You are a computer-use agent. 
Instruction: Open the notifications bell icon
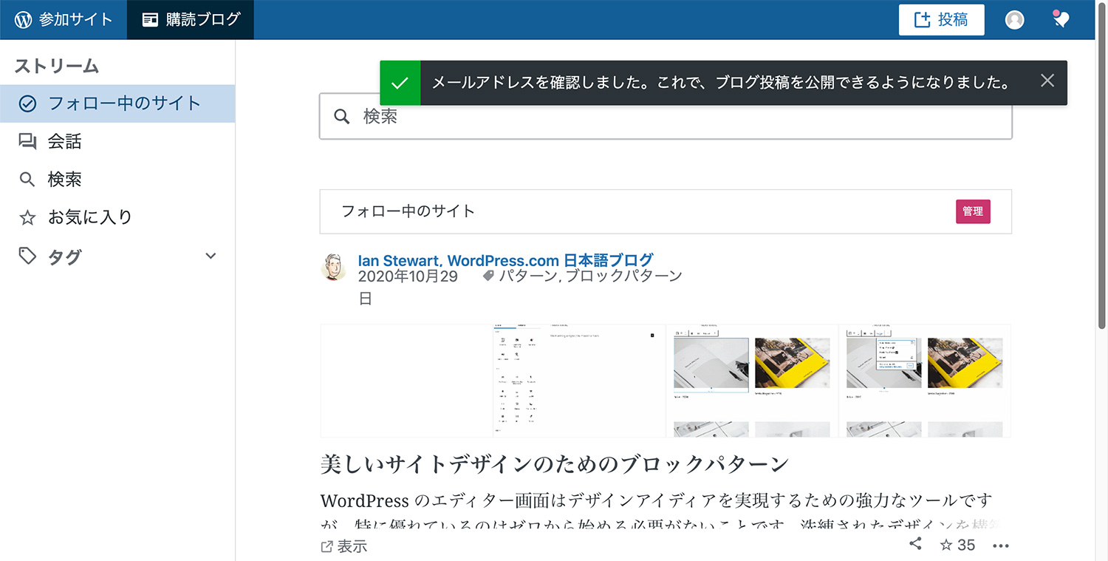pyautogui.click(x=1061, y=20)
